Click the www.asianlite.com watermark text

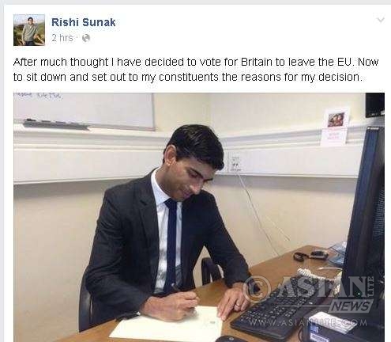(x=307, y=322)
